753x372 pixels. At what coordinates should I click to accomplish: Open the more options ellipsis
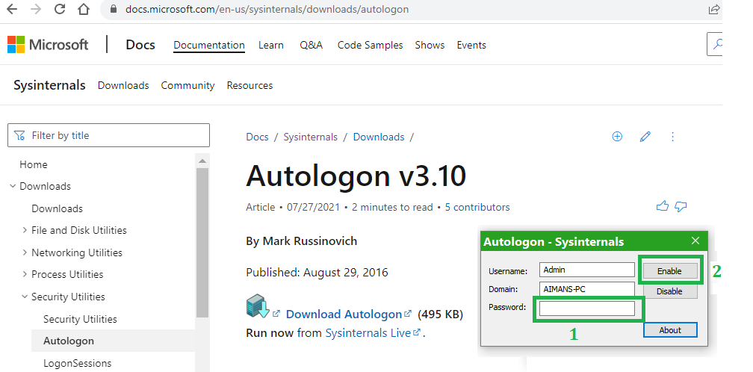click(x=672, y=137)
